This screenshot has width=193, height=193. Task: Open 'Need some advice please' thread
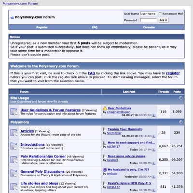(x=126, y=156)
